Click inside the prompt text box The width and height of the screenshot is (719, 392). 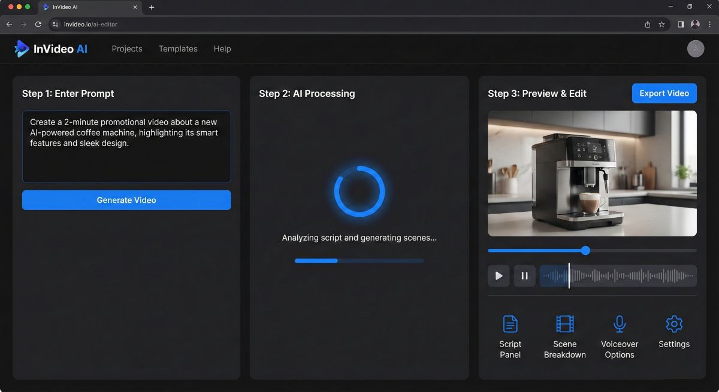(126, 146)
